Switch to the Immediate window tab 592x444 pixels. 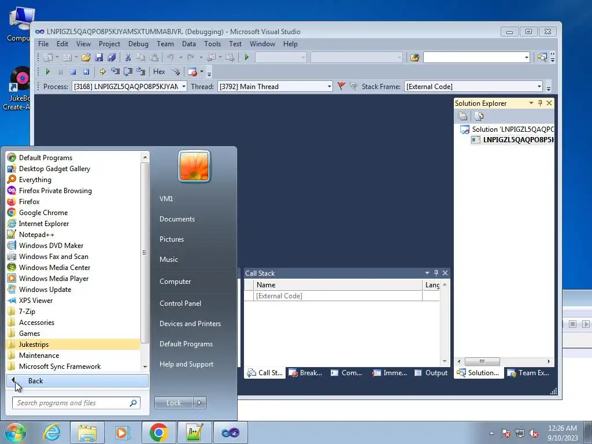(x=390, y=373)
